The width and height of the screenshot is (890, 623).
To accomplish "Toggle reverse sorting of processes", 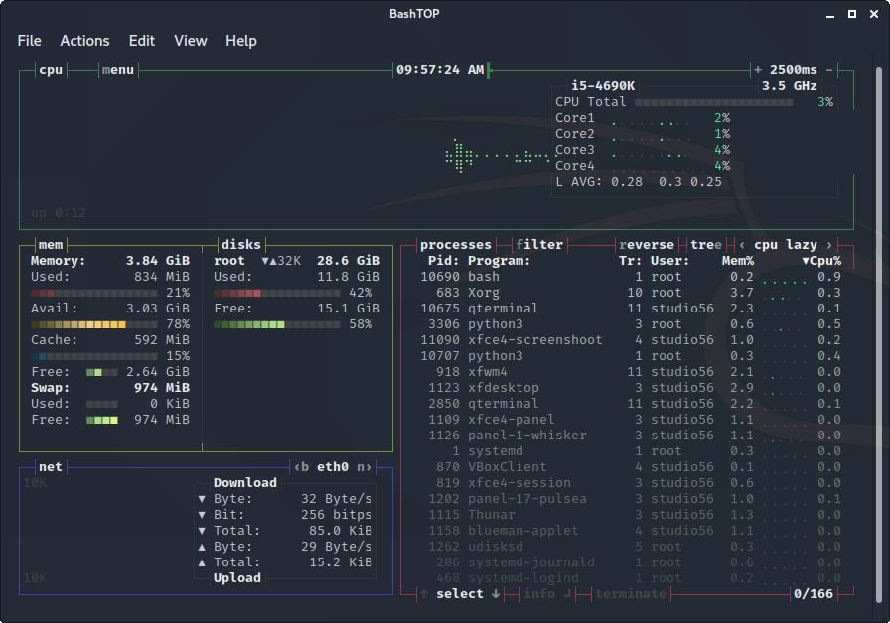I will click(646, 245).
